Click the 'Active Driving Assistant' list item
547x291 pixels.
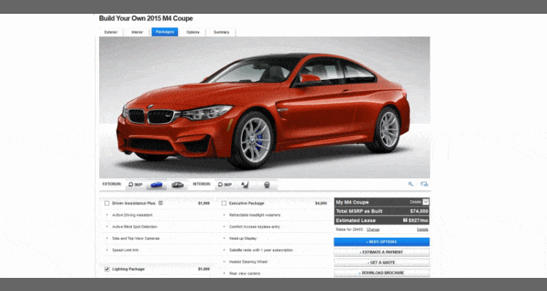point(132,215)
